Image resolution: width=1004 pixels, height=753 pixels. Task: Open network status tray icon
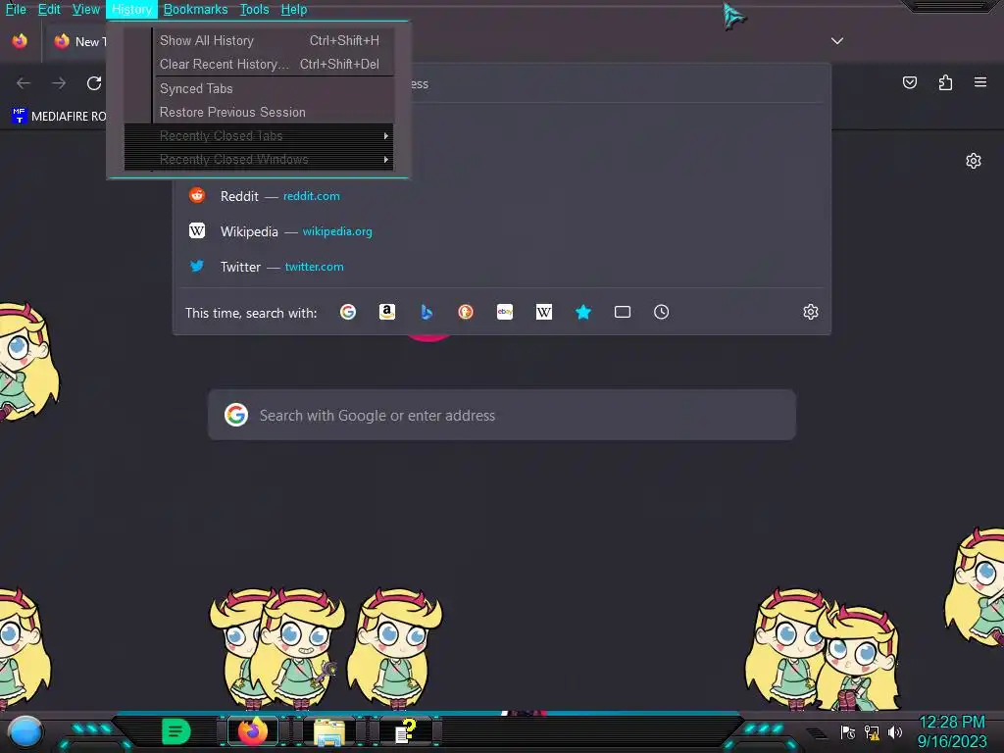pos(872,731)
